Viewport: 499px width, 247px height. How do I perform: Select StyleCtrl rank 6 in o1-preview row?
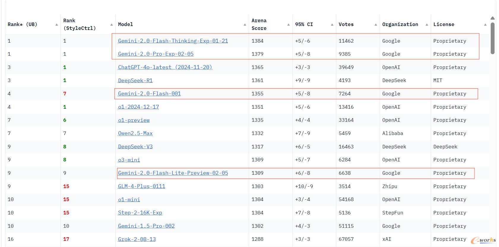(x=64, y=120)
